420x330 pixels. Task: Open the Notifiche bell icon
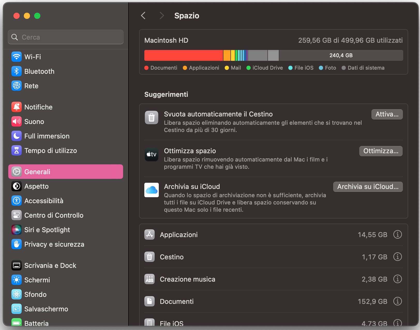tap(17, 107)
